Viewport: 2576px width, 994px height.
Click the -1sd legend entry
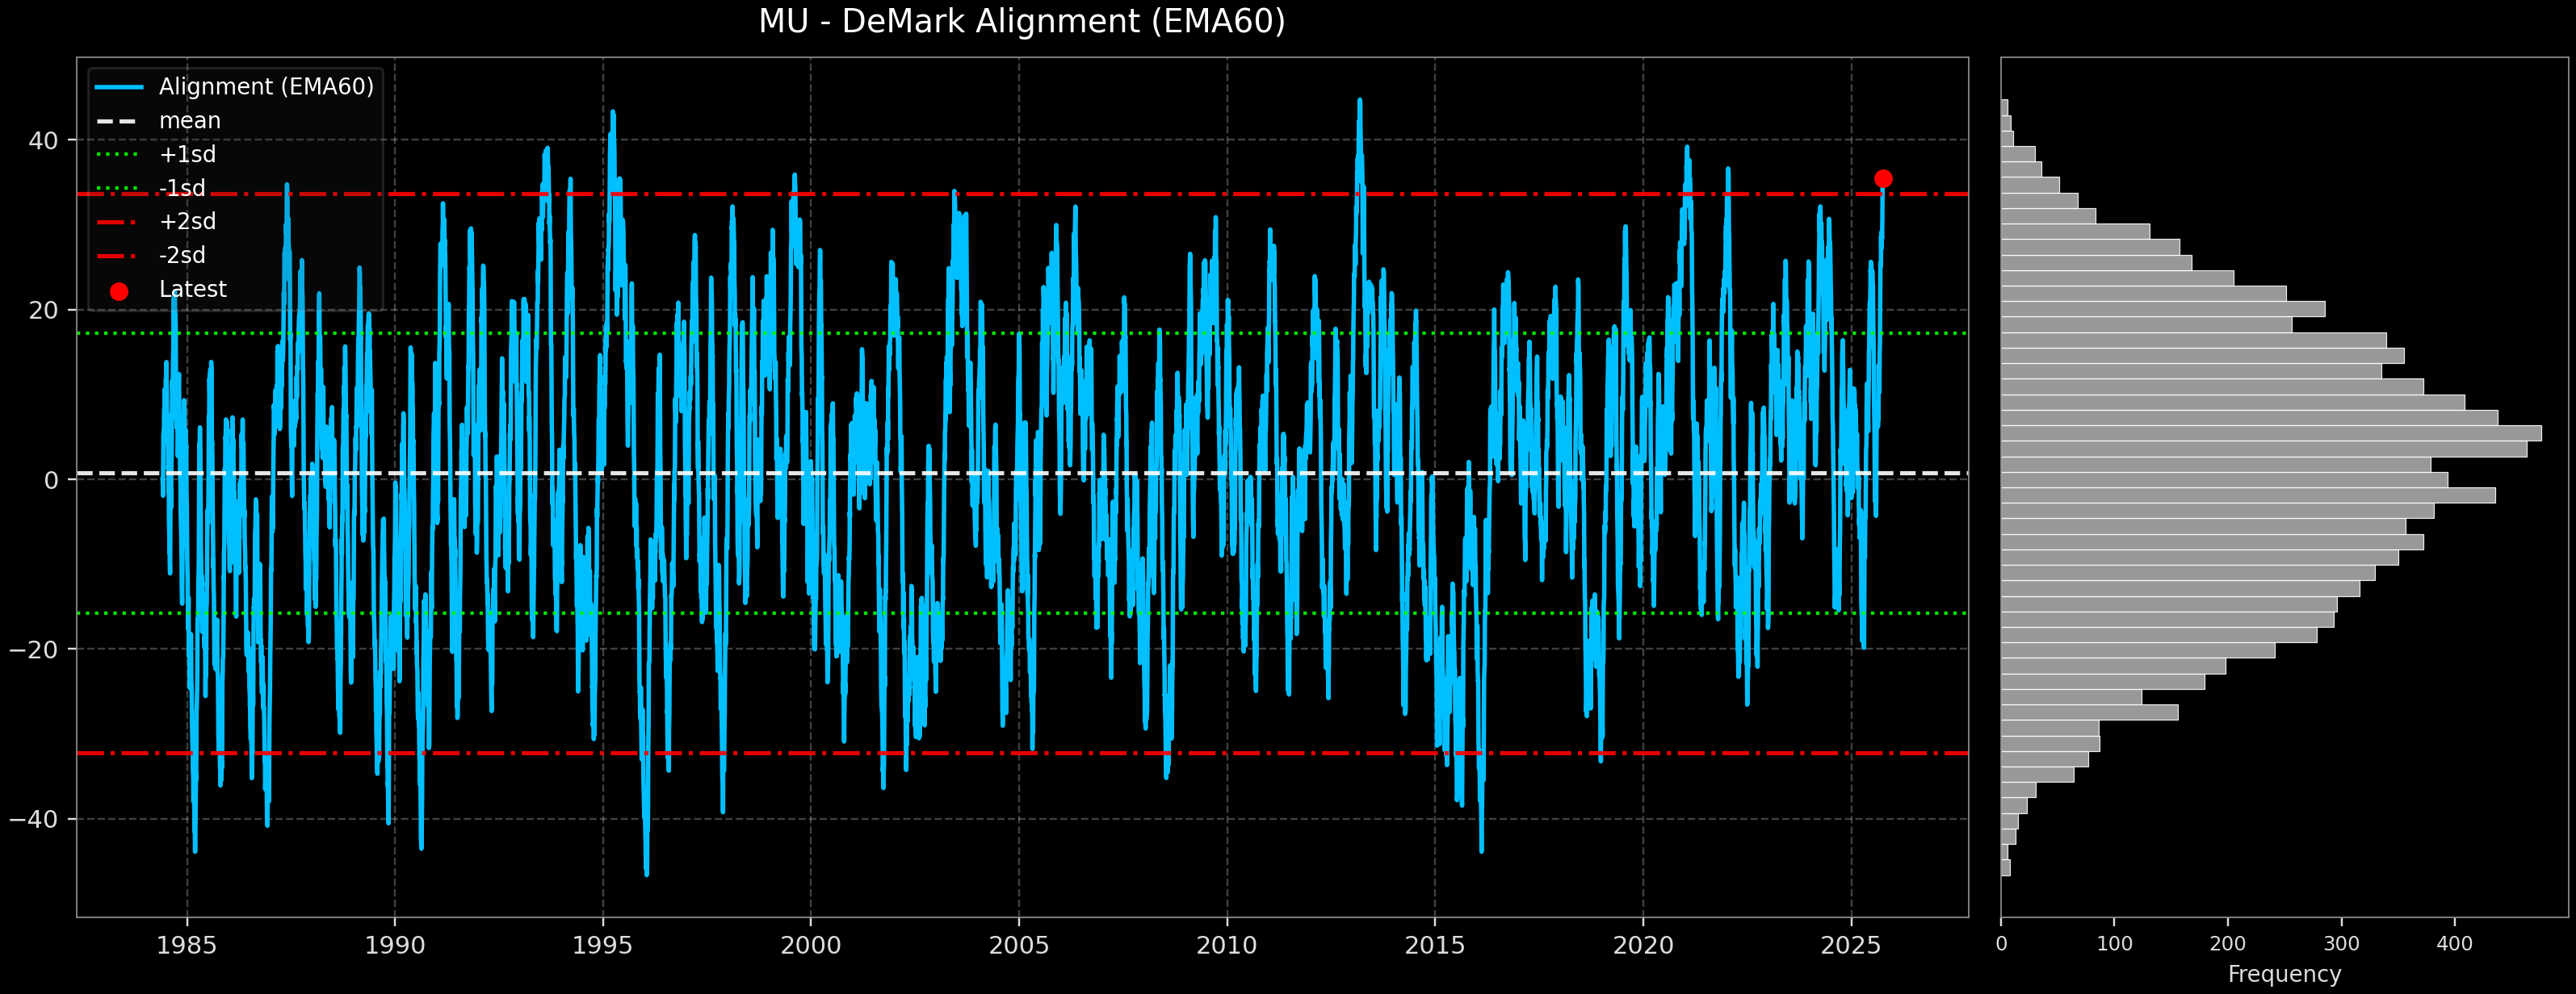click(x=182, y=189)
